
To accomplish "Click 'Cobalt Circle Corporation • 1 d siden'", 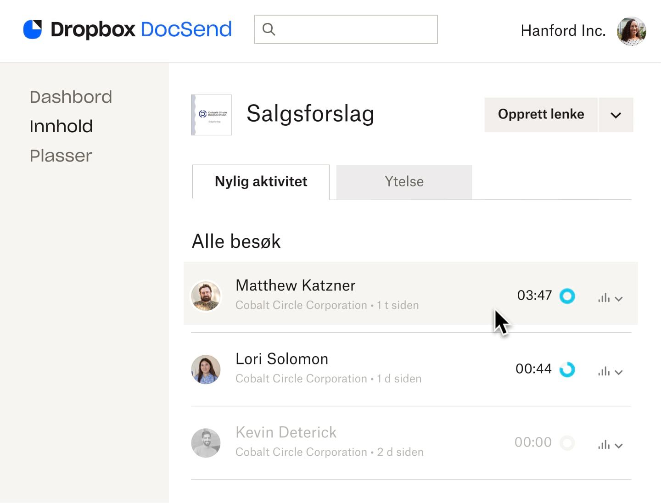I will pos(329,379).
